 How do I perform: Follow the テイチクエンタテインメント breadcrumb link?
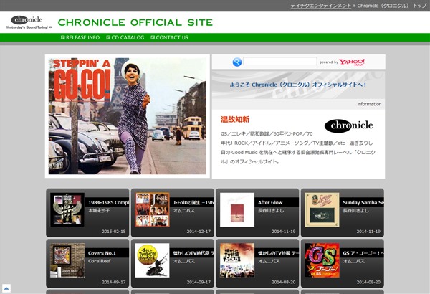click(321, 6)
